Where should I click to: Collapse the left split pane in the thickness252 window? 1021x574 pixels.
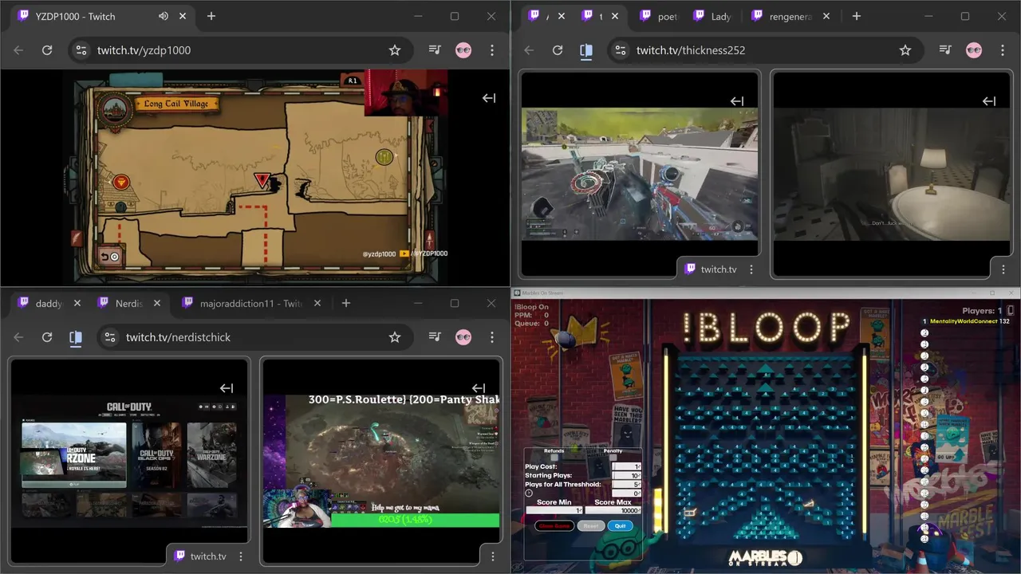(x=737, y=101)
